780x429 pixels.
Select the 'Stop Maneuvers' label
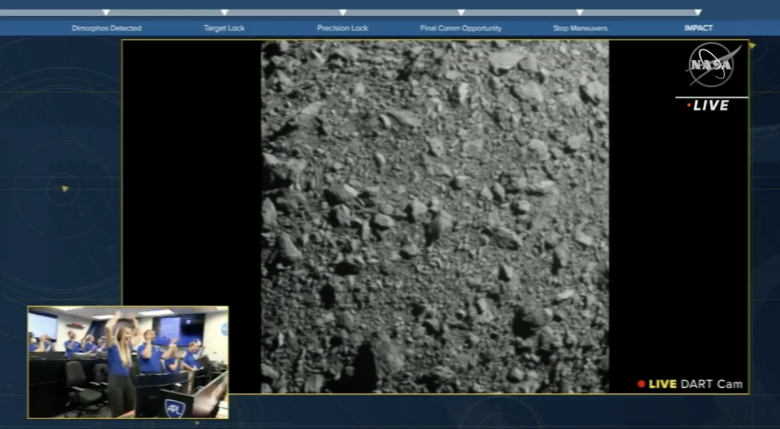coord(580,28)
